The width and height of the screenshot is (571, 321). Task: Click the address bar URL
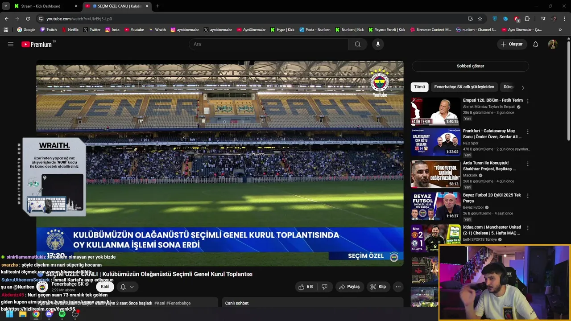(x=79, y=19)
